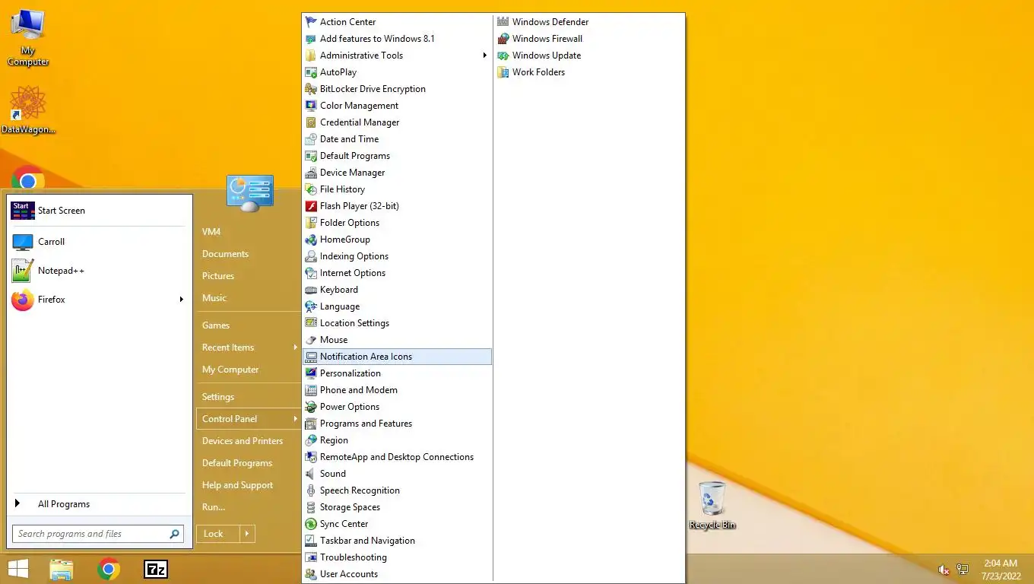The height and width of the screenshot is (584, 1034).
Task: Open the Region entry
Action: (397, 440)
